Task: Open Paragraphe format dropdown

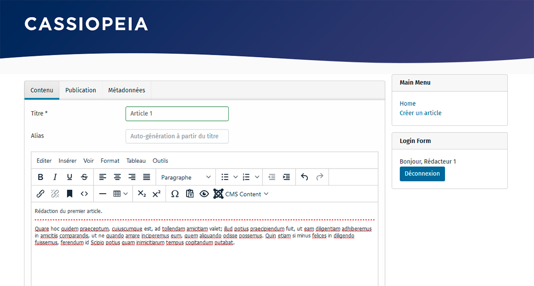Action: coord(186,177)
